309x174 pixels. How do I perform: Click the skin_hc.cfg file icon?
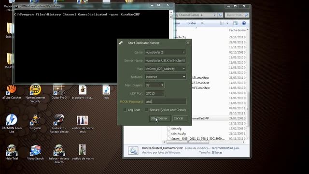tap(169, 133)
